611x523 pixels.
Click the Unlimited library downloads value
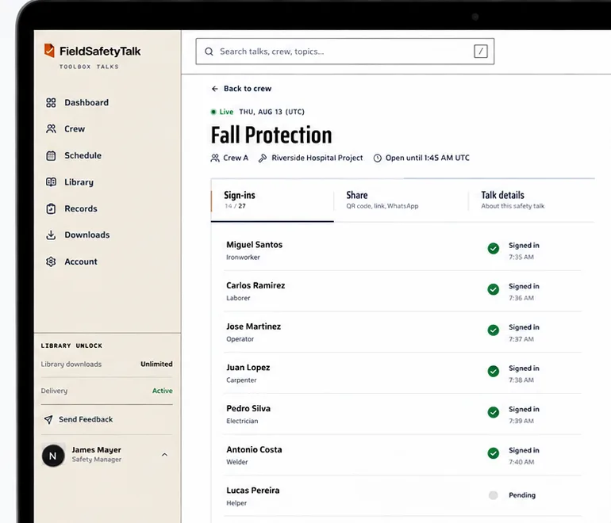click(156, 365)
